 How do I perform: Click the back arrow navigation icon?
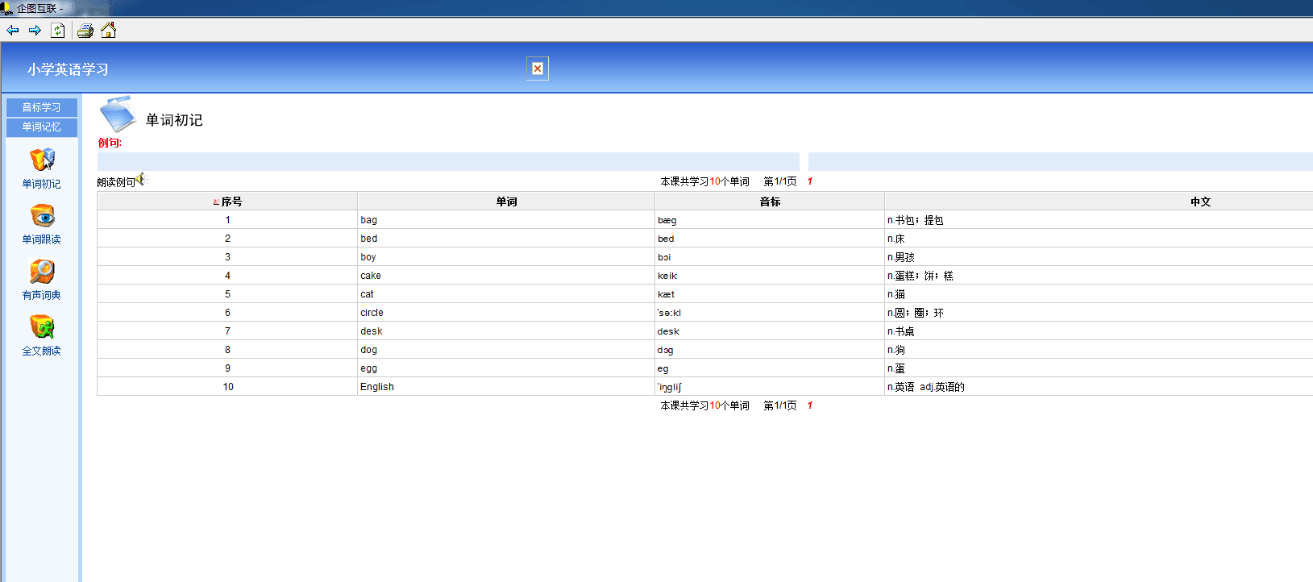(13, 31)
